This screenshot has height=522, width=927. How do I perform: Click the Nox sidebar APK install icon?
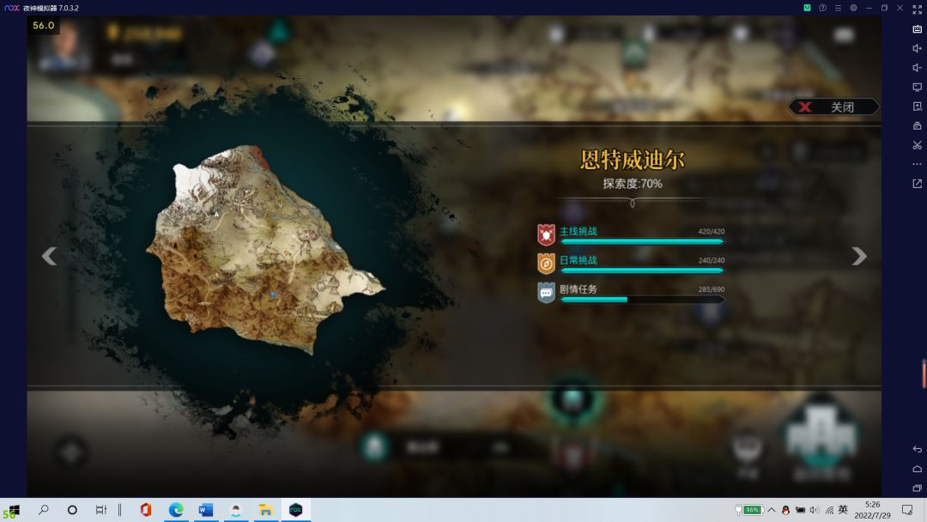[x=917, y=106]
